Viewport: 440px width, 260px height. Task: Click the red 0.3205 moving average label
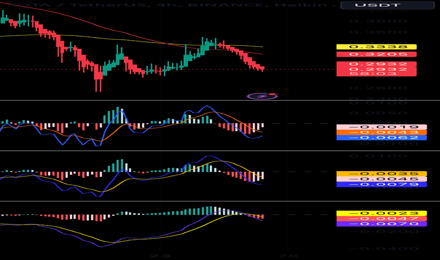pos(377,54)
